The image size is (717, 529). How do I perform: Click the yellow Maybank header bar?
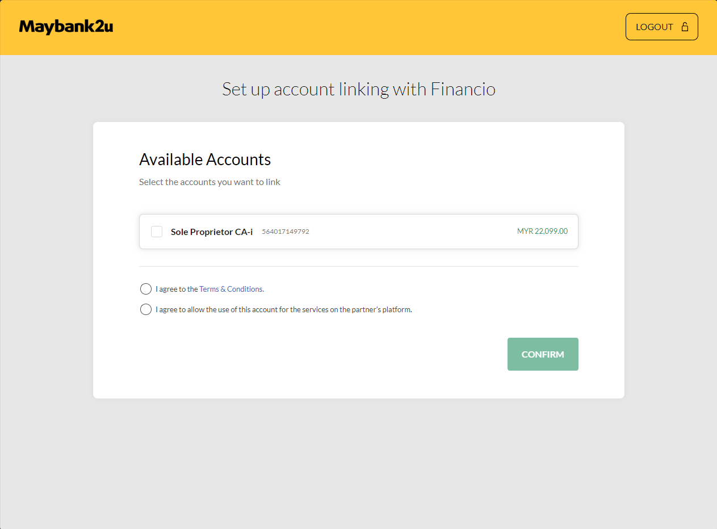(x=358, y=27)
